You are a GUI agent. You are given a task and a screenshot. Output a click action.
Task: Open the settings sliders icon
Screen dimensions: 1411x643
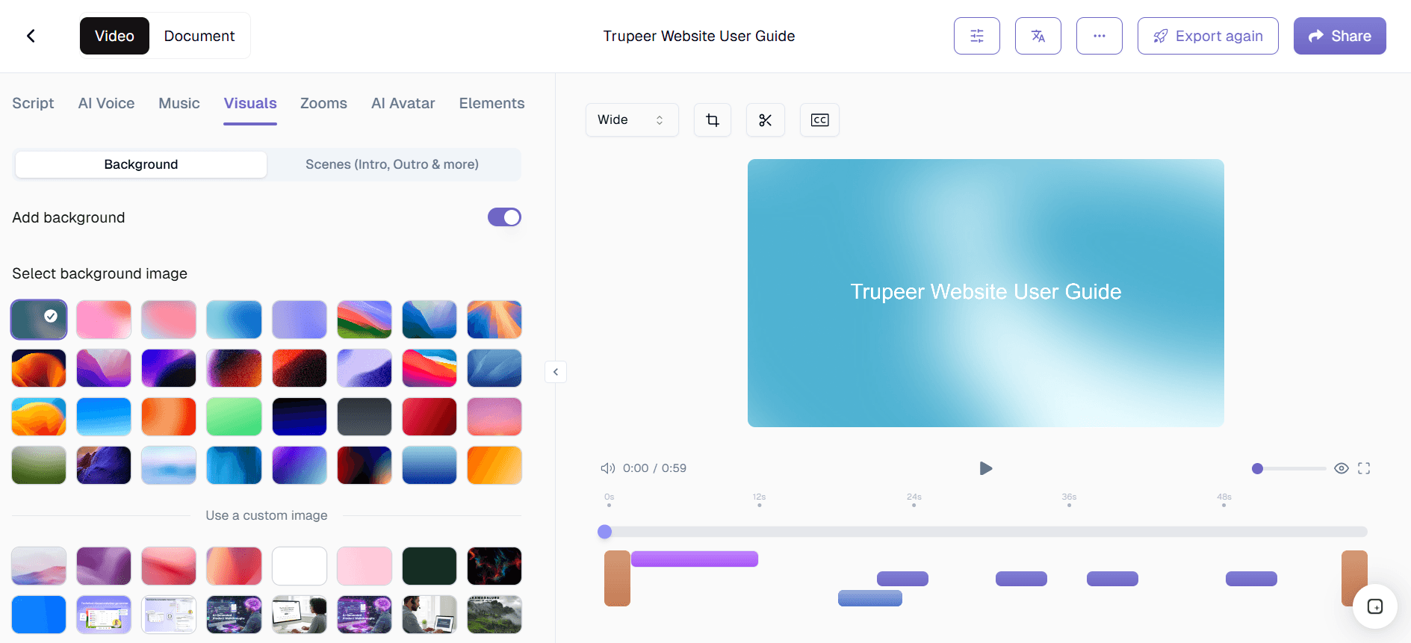[x=976, y=36]
